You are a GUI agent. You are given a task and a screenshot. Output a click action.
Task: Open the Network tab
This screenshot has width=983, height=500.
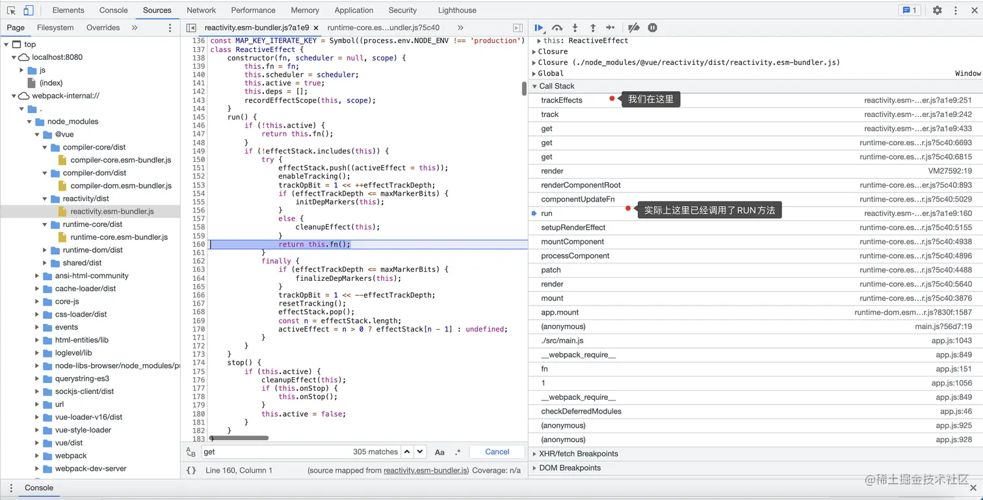(x=202, y=10)
